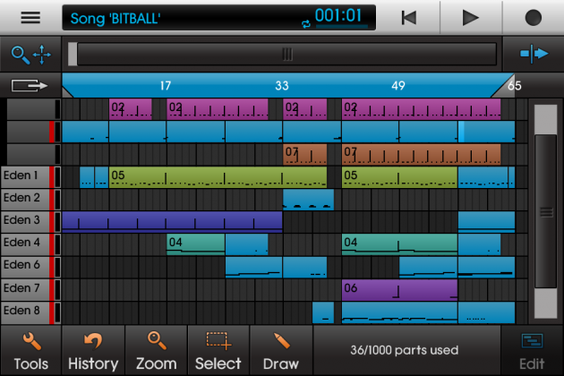The height and width of the screenshot is (376, 564).
Task: Click the record button
Action: (x=533, y=18)
